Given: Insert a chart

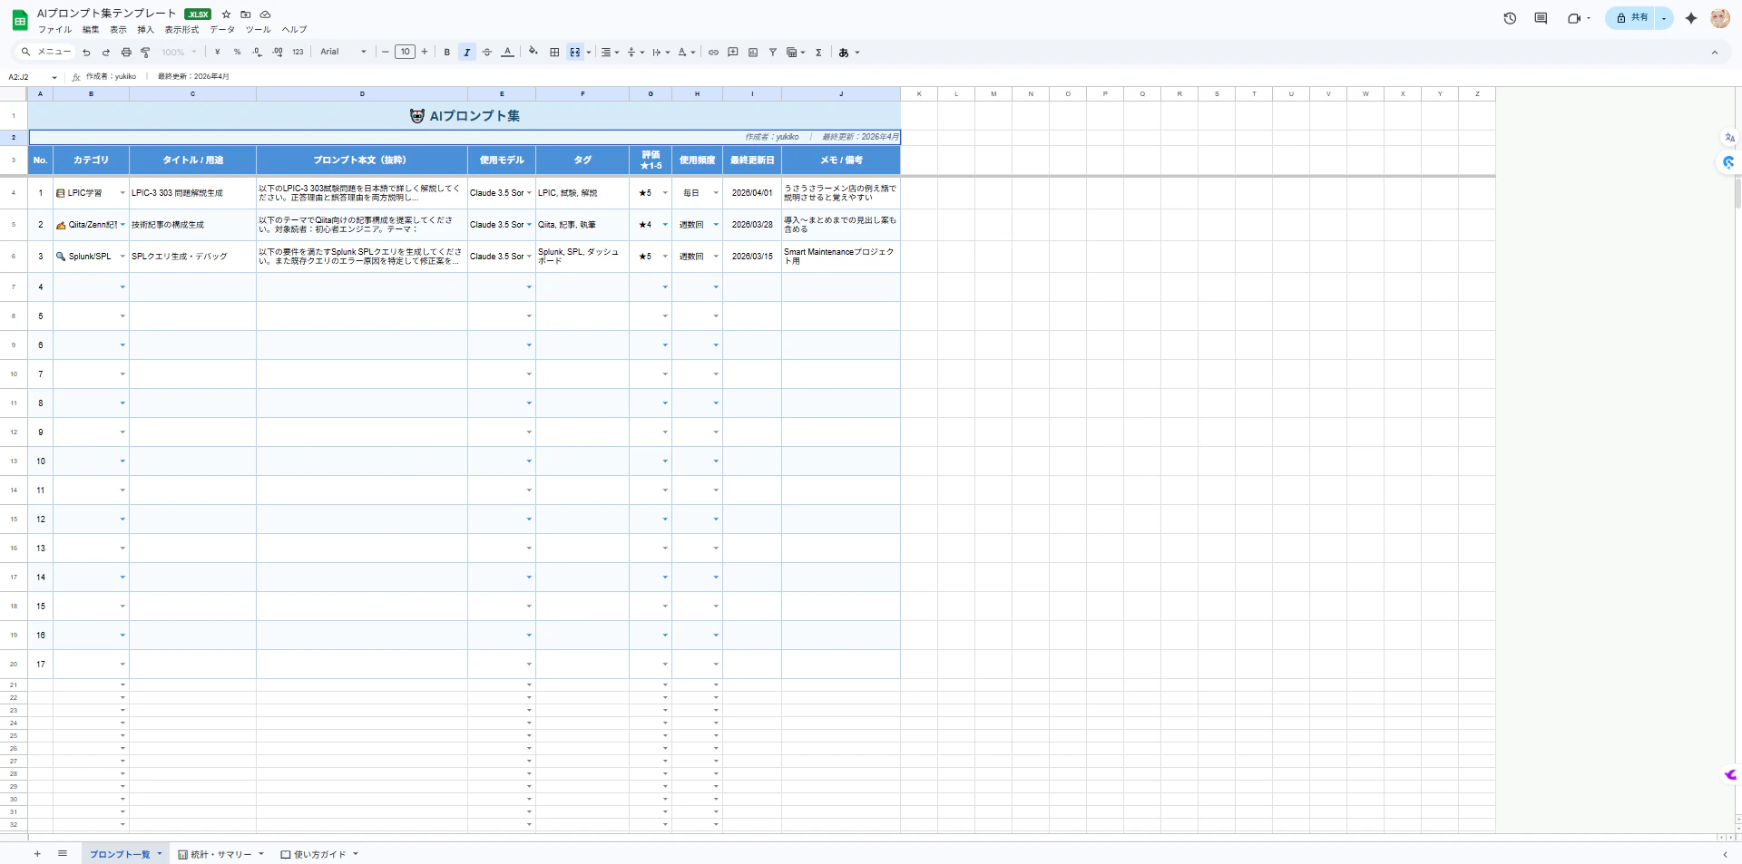Looking at the screenshot, I should pos(753,53).
